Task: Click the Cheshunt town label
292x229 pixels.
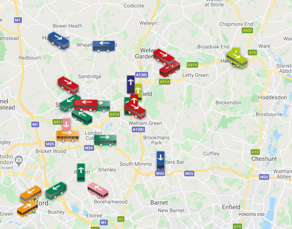Action: coord(264,159)
